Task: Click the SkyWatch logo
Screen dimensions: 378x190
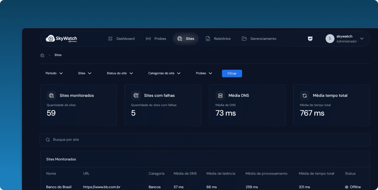Action: tap(61, 38)
